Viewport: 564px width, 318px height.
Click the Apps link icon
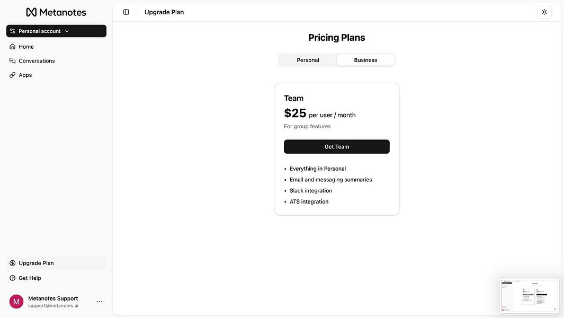[x=13, y=75]
